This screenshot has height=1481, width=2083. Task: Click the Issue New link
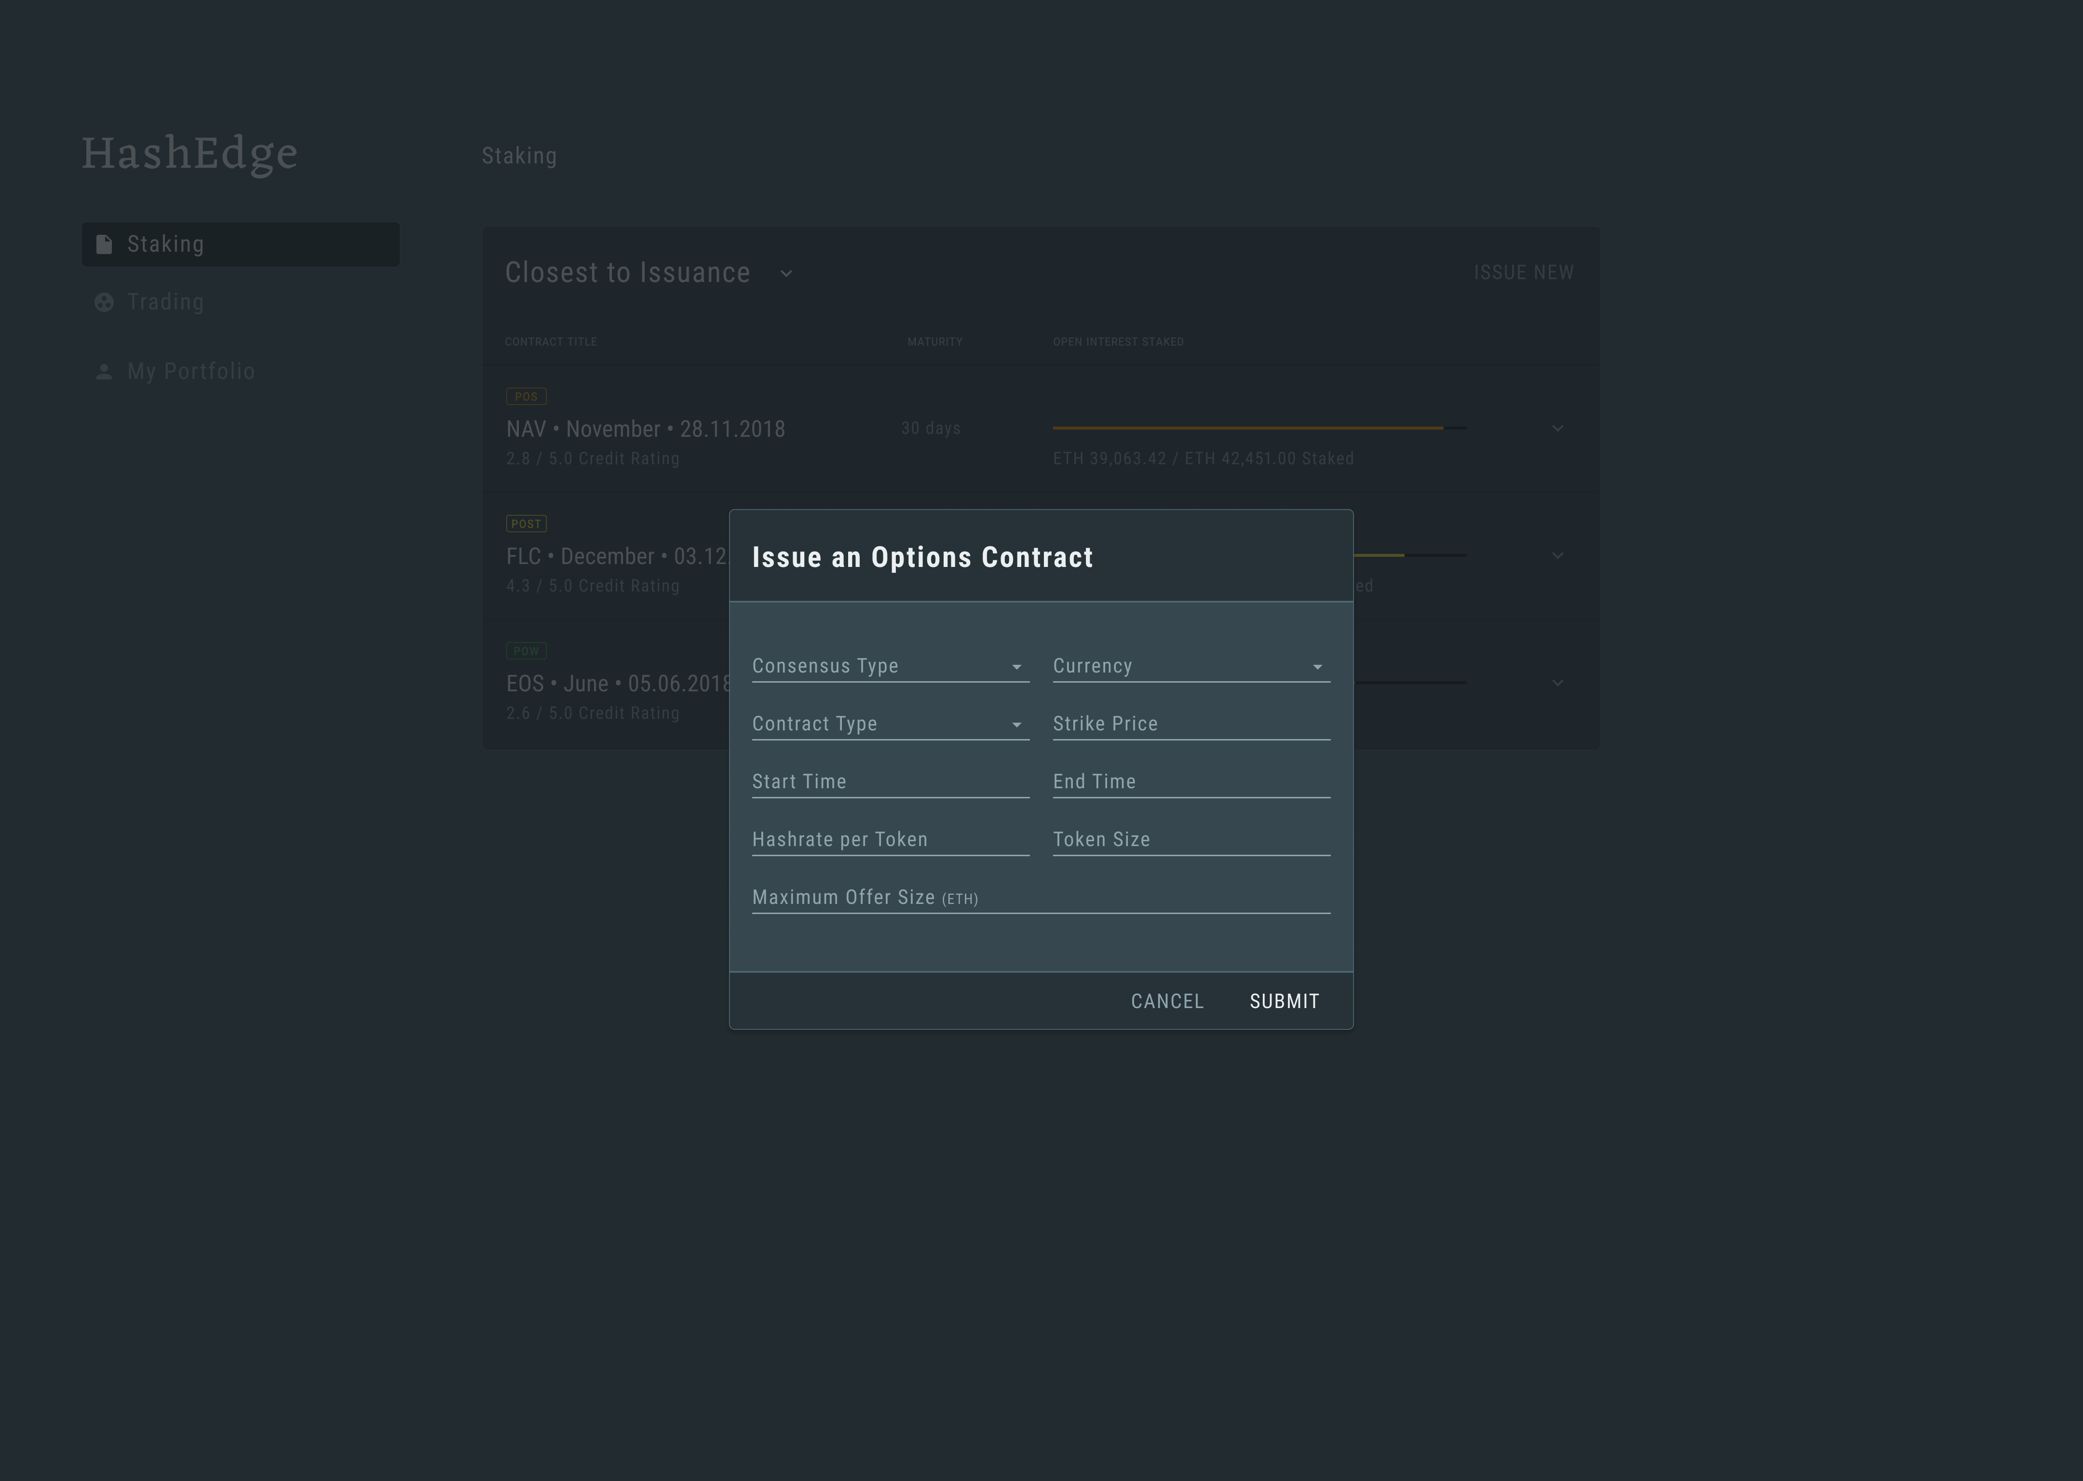click(1523, 273)
